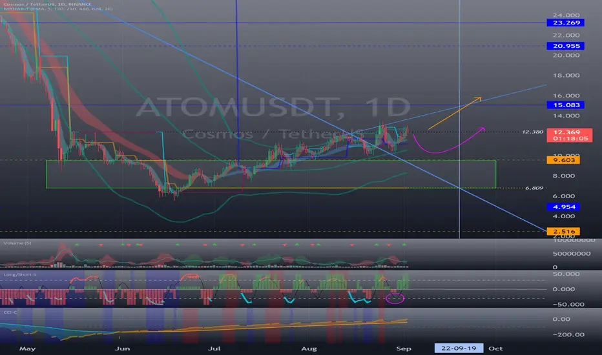The width and height of the screenshot is (602, 355).
Task: Click the 18.000 price axis tick
Action: [x=566, y=76]
